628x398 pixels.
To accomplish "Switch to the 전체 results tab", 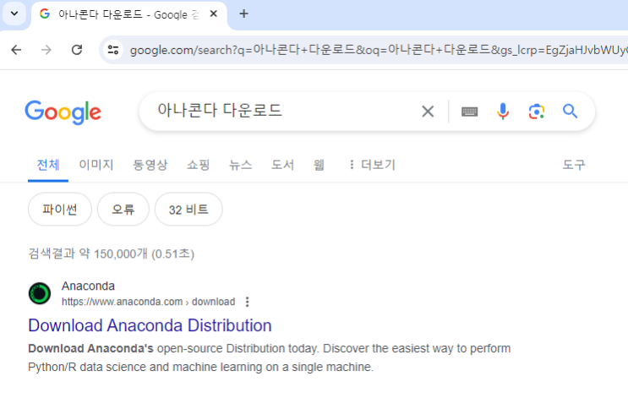I will tap(48, 165).
